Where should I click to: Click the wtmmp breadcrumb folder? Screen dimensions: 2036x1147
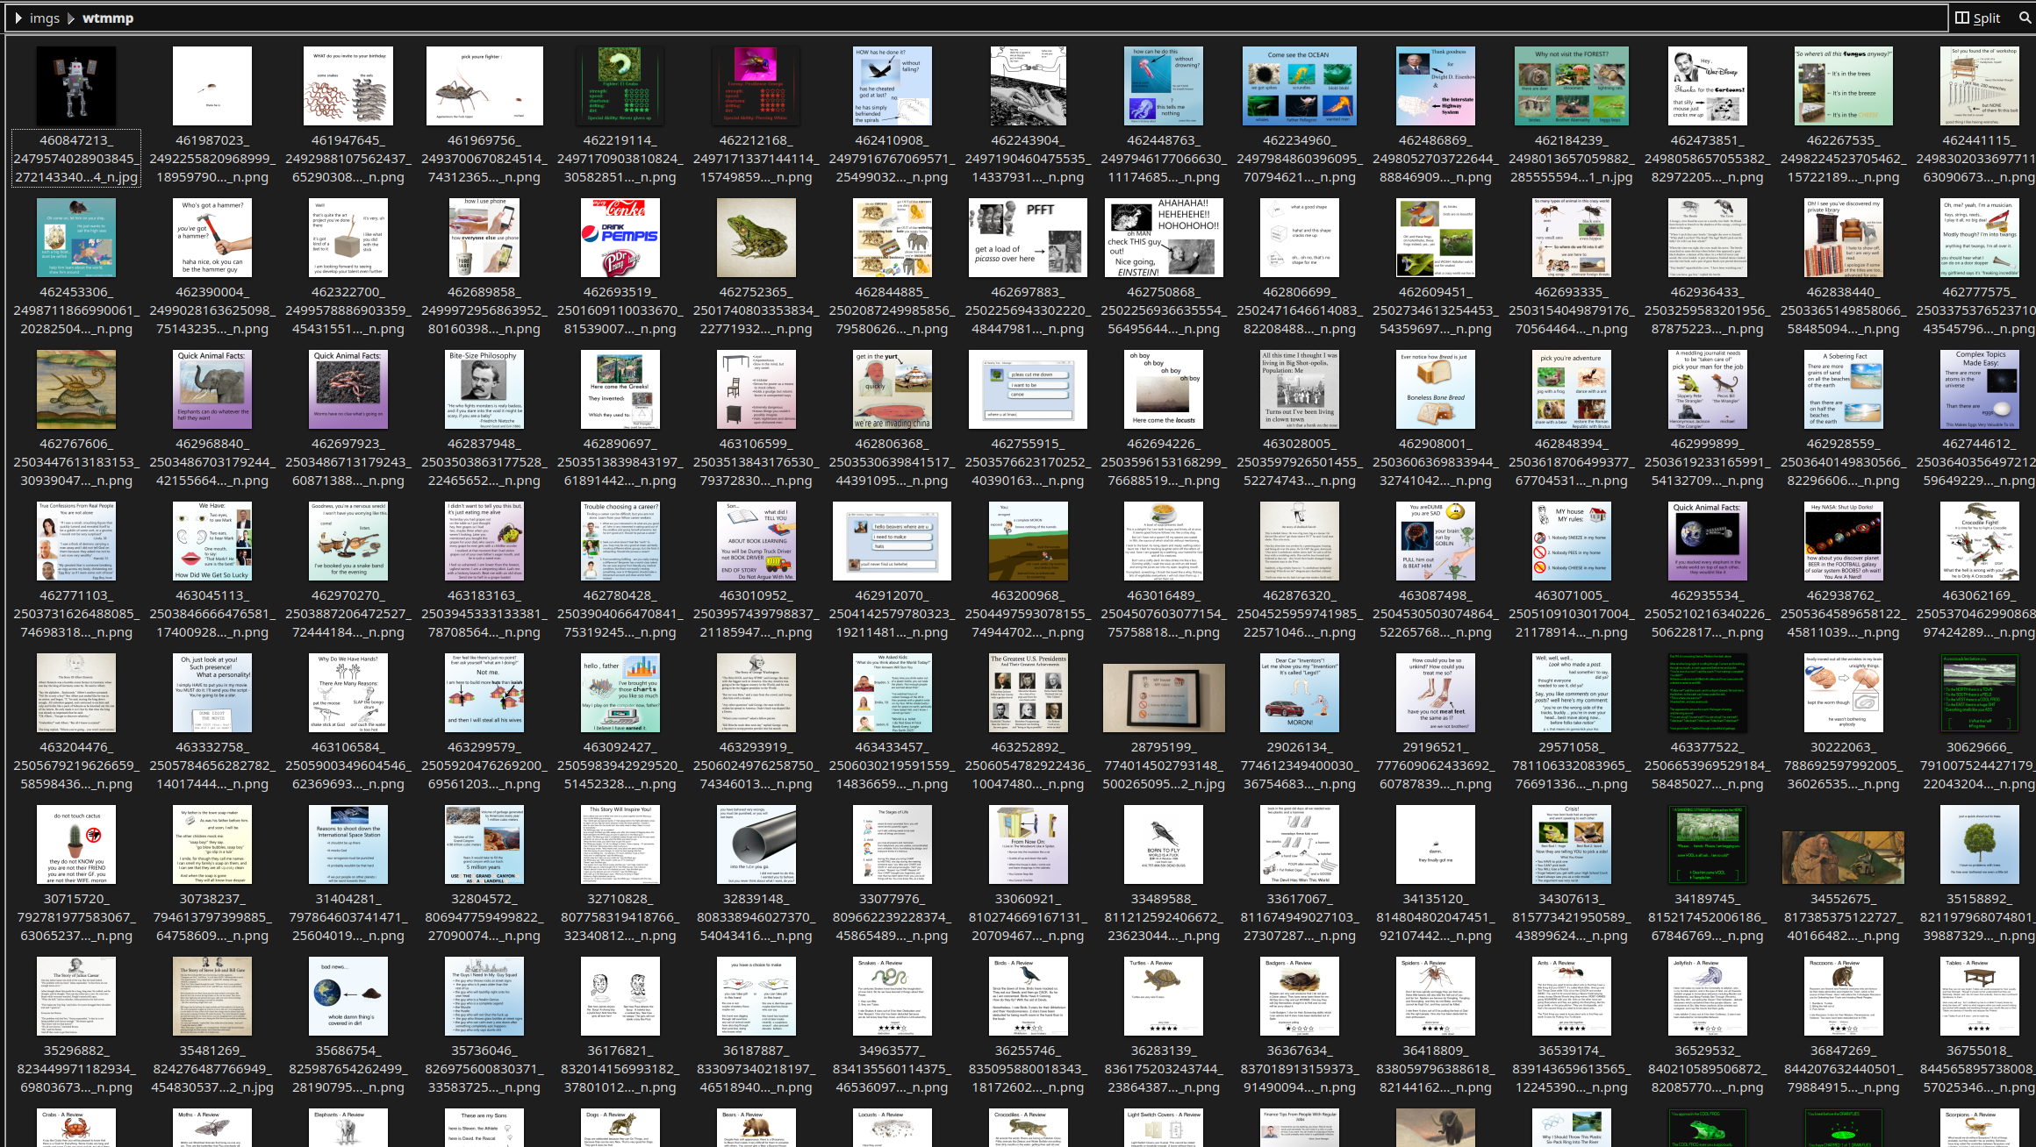[x=107, y=18]
